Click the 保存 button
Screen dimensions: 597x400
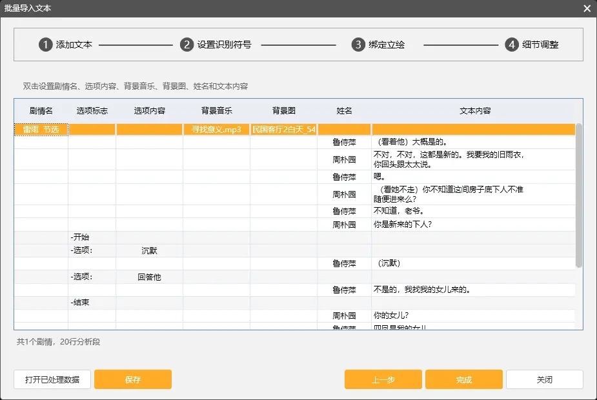tap(133, 379)
